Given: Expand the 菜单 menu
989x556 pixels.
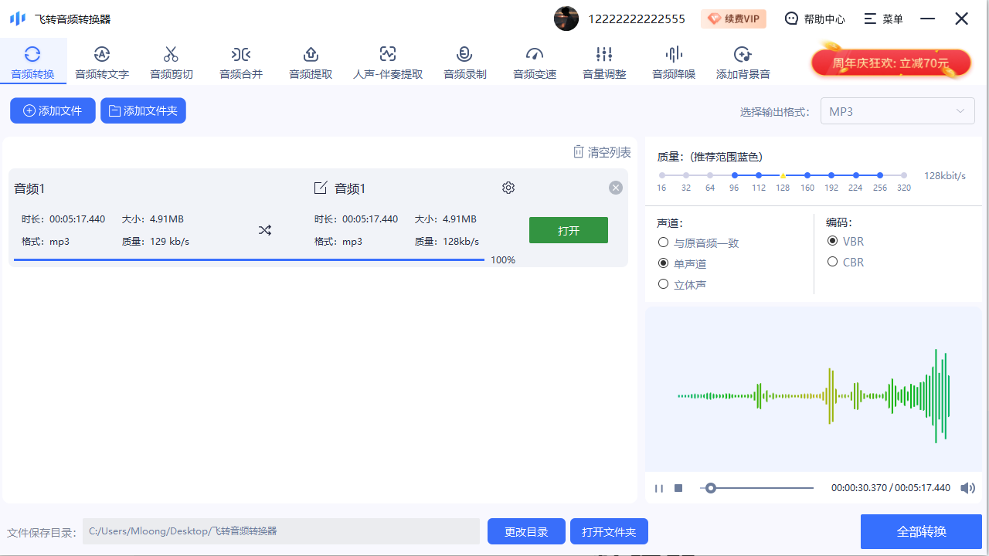Looking at the screenshot, I should tap(883, 18).
